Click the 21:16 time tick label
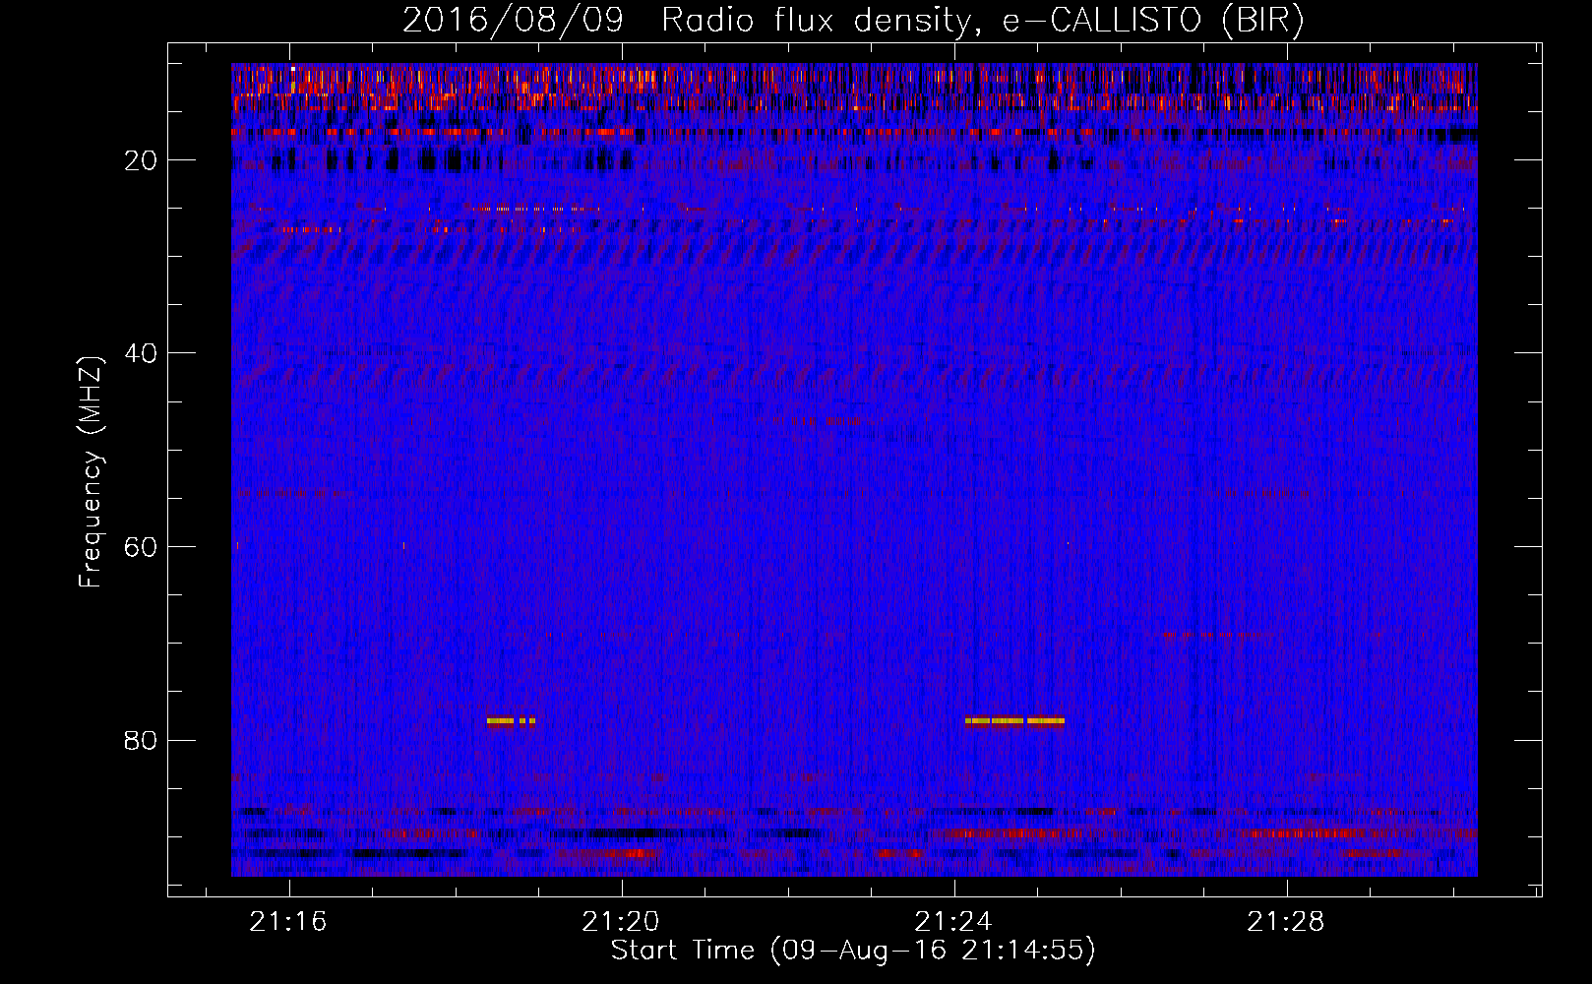 coord(288,922)
